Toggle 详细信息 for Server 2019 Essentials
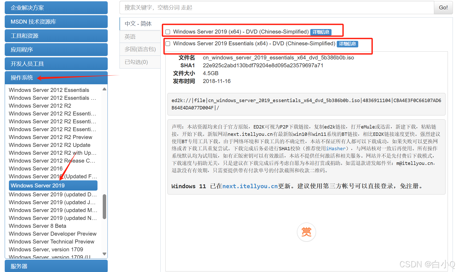 pyautogui.click(x=348, y=44)
